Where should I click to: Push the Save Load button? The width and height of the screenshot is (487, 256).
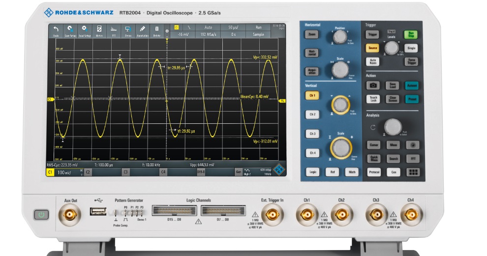393,85
